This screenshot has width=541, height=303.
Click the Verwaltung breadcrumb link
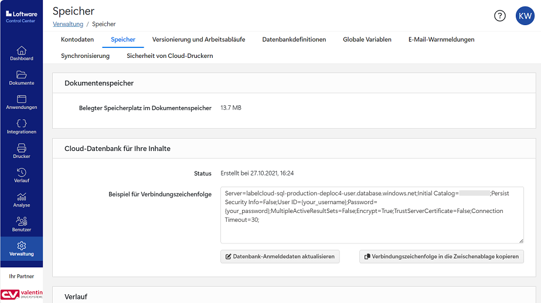pos(68,25)
